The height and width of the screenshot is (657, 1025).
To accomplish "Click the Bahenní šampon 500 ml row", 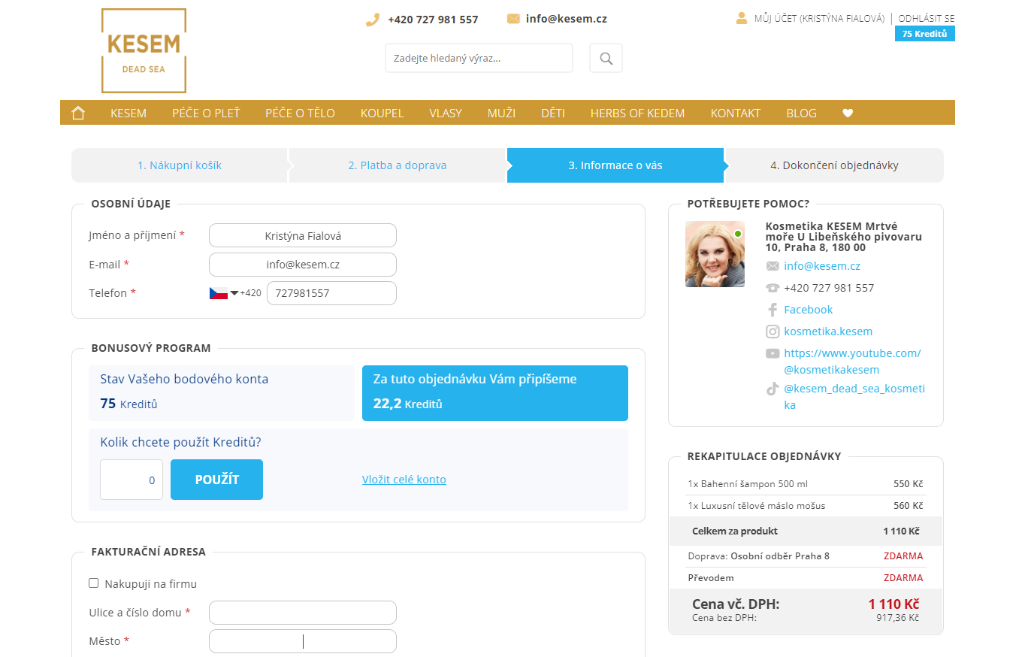I will (x=806, y=484).
